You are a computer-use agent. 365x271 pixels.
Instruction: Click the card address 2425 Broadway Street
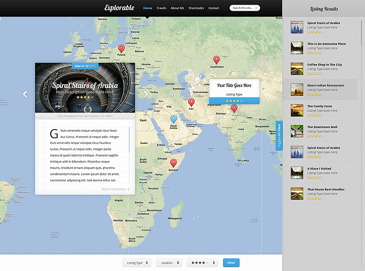click(85, 116)
